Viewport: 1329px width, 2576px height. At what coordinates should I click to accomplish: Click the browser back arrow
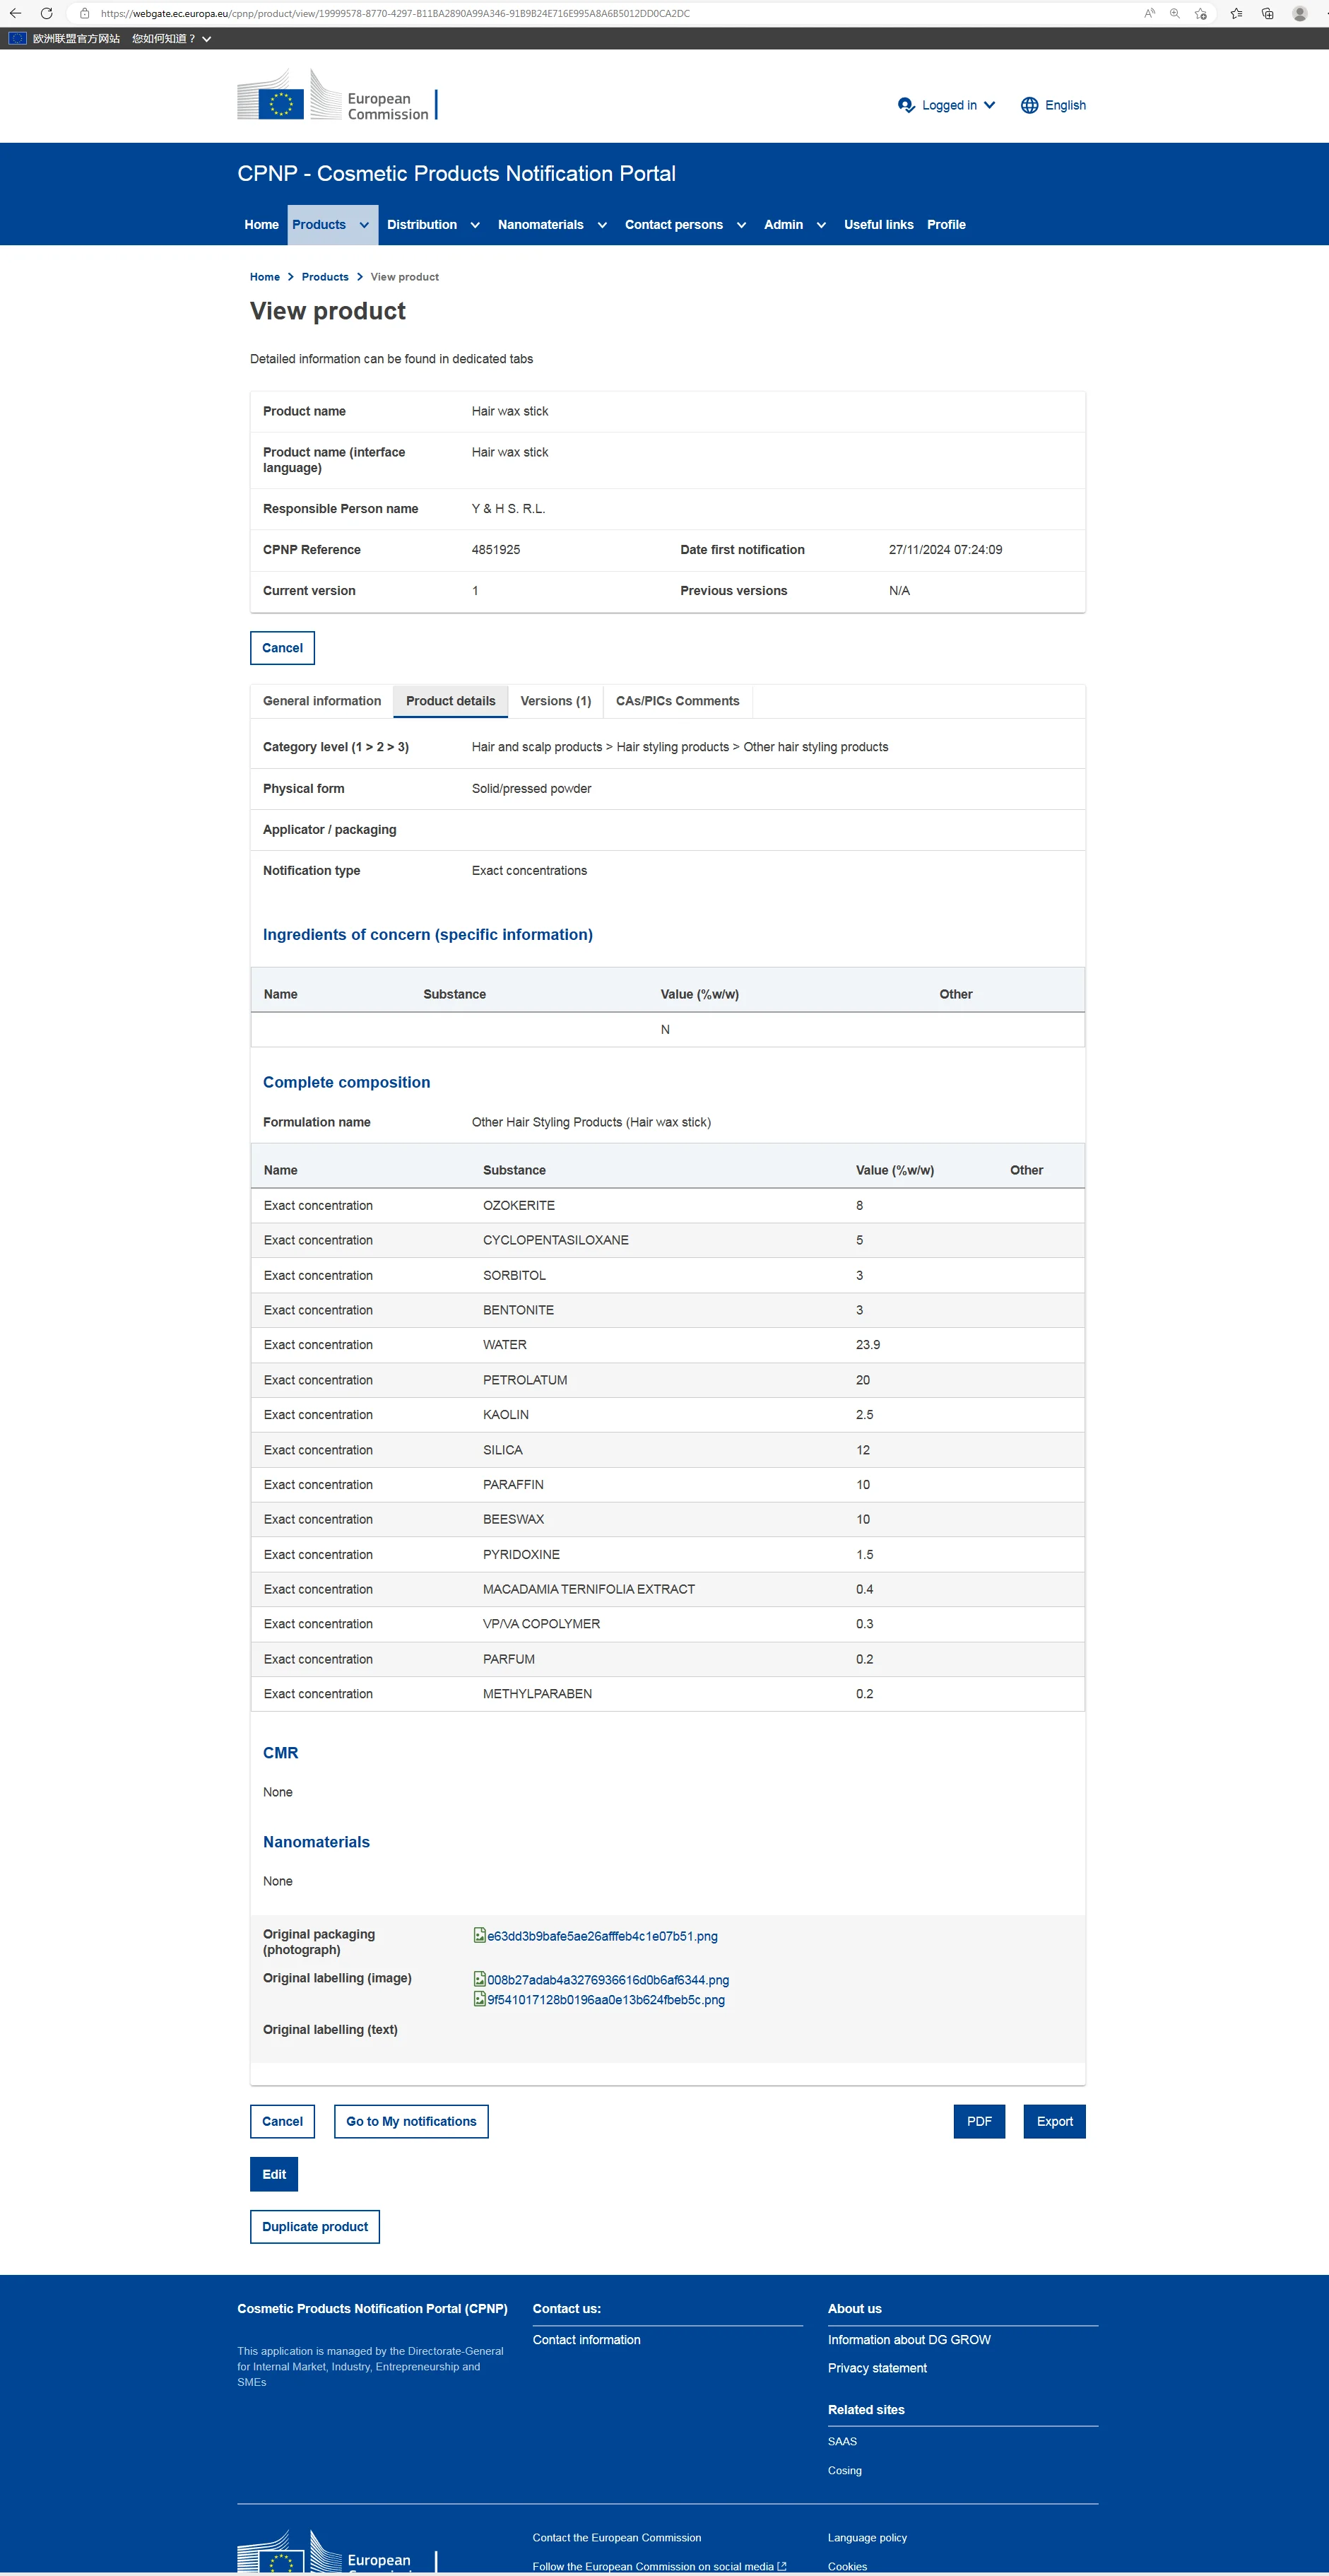tap(15, 13)
